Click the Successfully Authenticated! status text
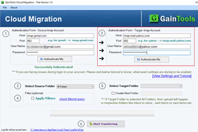Screen dimensions: 198x132 54,67
